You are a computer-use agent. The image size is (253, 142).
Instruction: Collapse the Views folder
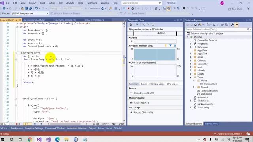(x=191, y=77)
